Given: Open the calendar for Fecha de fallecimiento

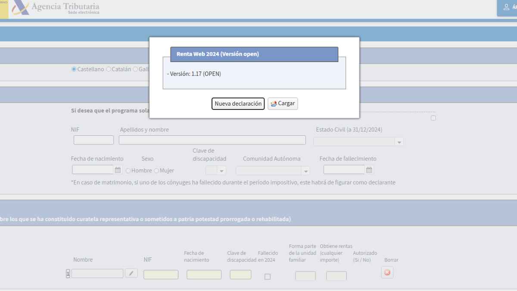Looking at the screenshot, I should click(x=369, y=170).
